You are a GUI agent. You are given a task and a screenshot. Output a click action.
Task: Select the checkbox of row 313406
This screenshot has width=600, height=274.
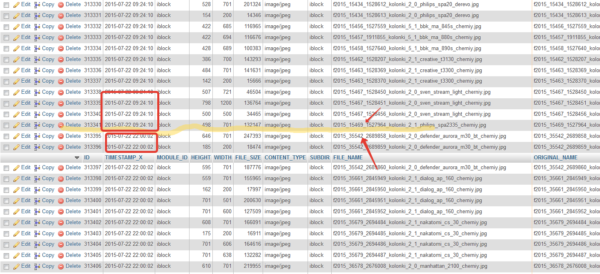(6, 267)
